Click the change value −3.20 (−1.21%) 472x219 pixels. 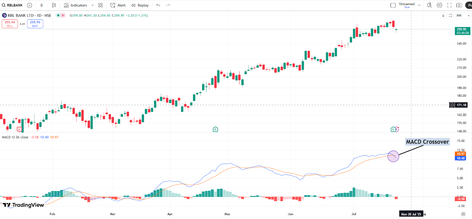point(137,15)
